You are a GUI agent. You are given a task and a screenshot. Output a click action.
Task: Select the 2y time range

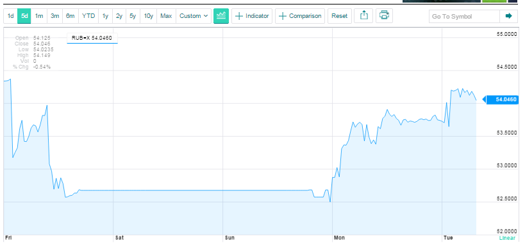pos(119,16)
